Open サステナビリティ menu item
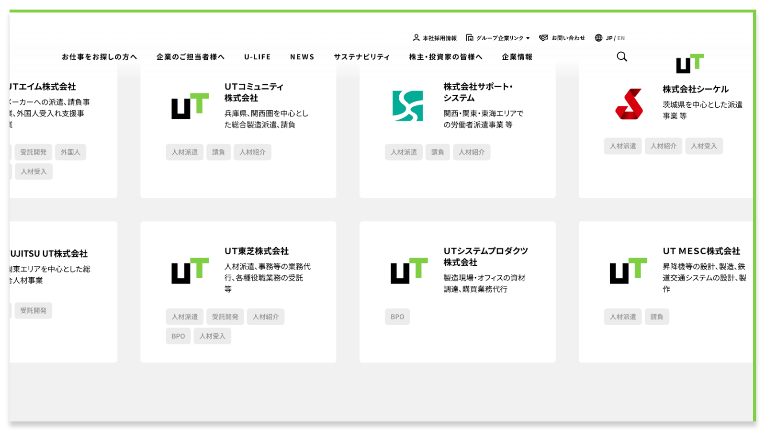The image size is (766, 431). click(x=362, y=57)
